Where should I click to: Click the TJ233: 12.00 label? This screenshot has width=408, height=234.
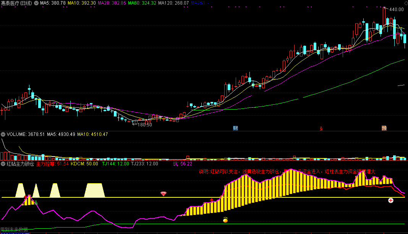pos(145,164)
